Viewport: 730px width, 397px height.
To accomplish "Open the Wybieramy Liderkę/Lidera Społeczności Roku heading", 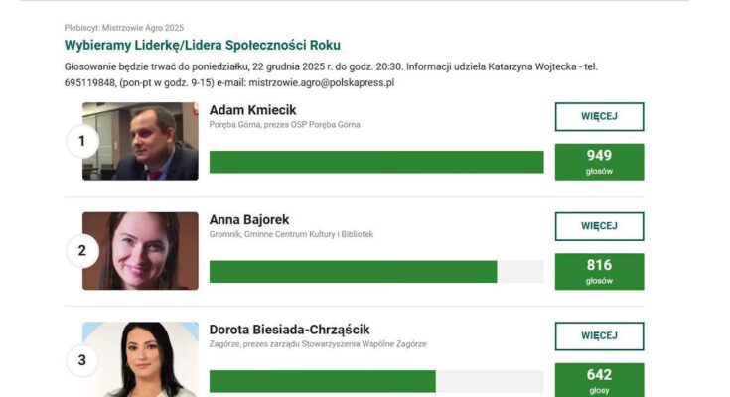I will point(202,46).
